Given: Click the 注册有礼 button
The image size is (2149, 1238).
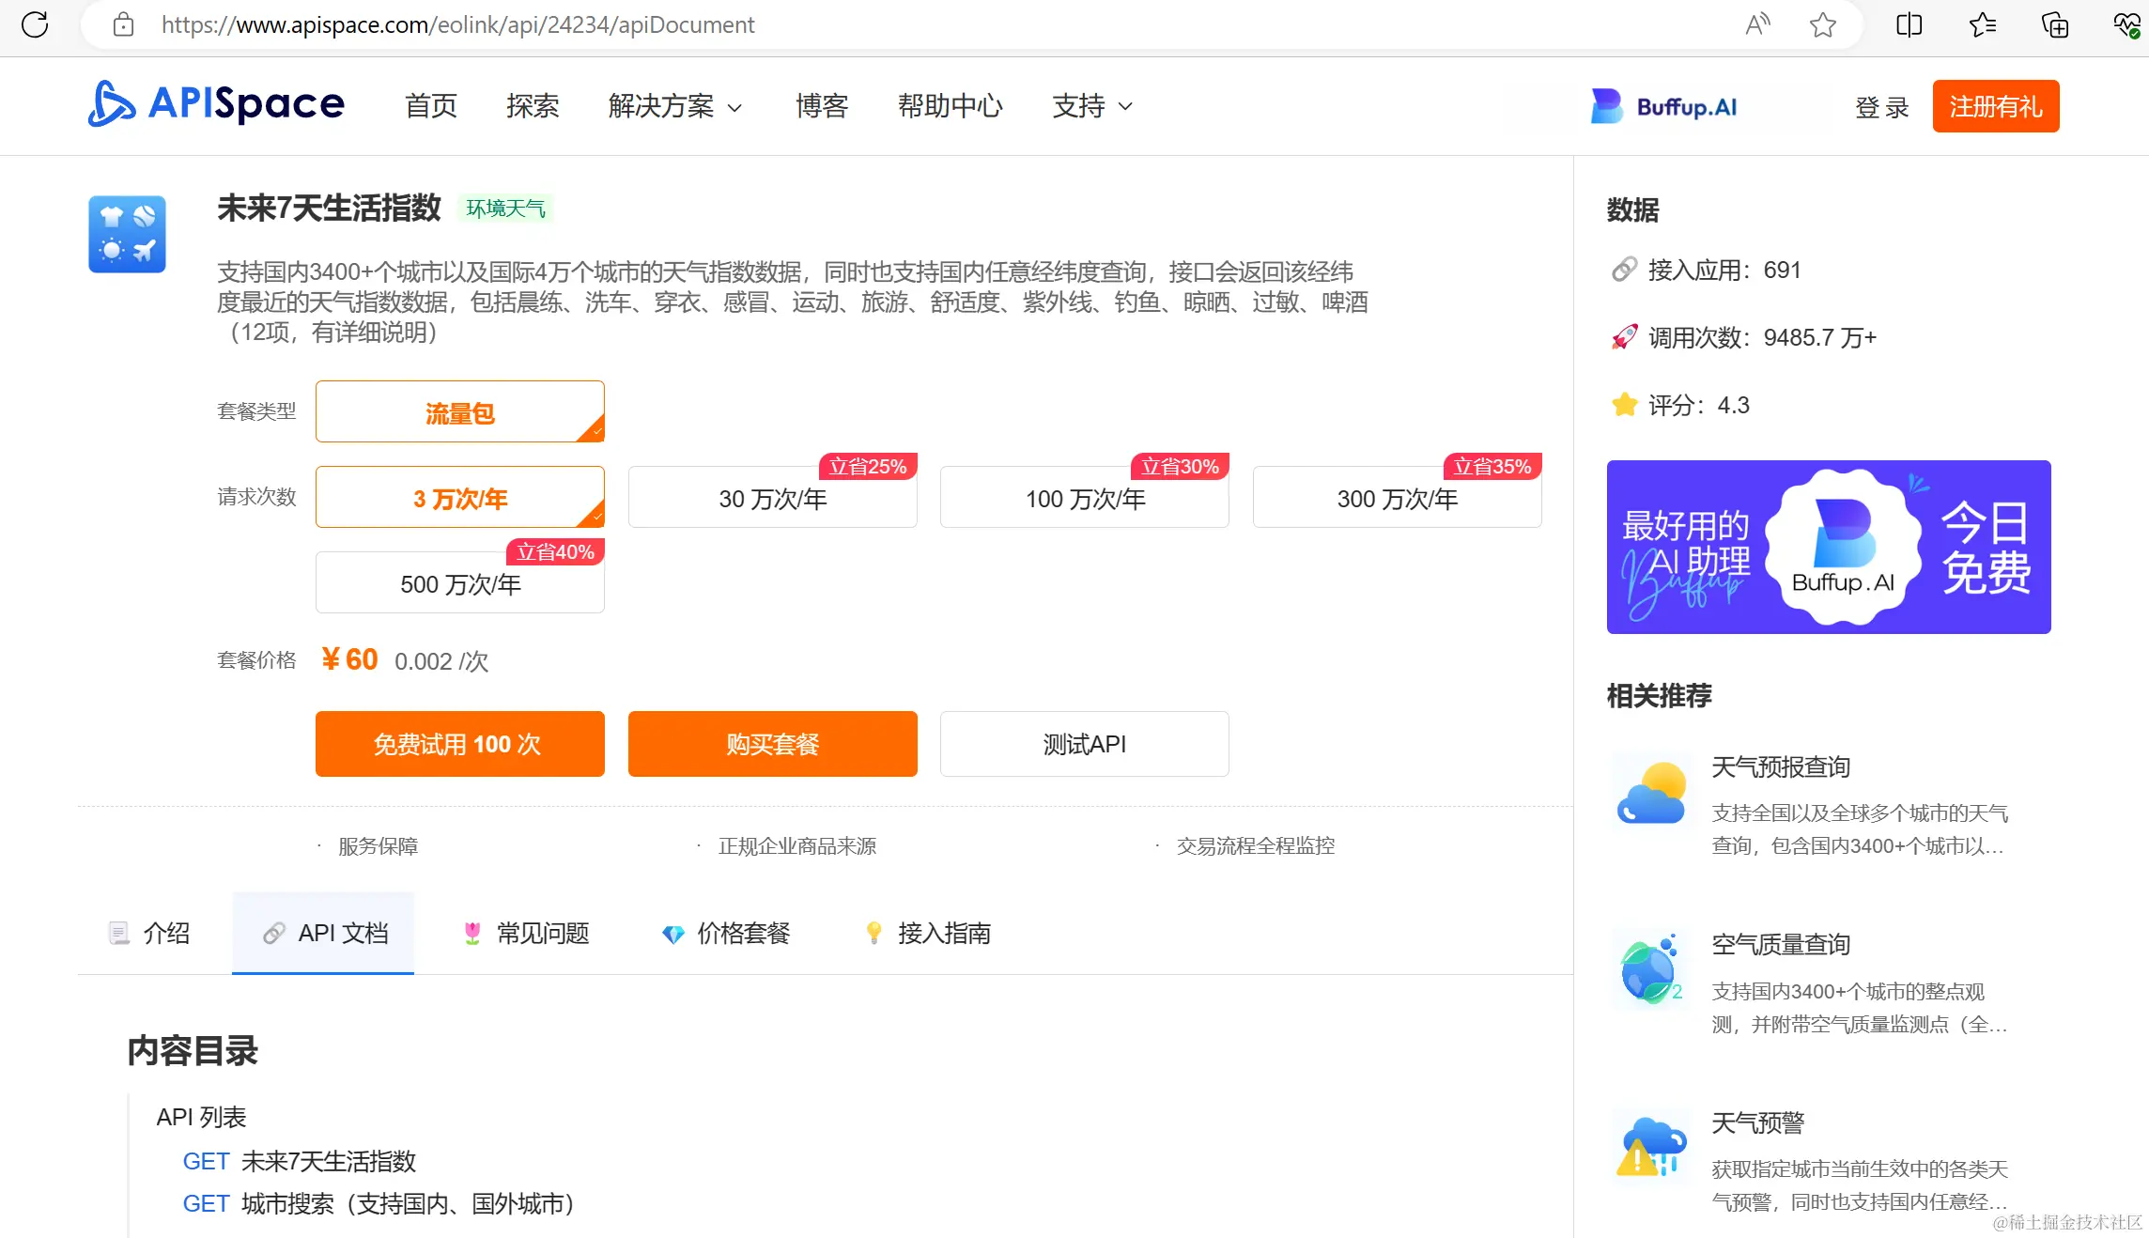Looking at the screenshot, I should point(1995,106).
